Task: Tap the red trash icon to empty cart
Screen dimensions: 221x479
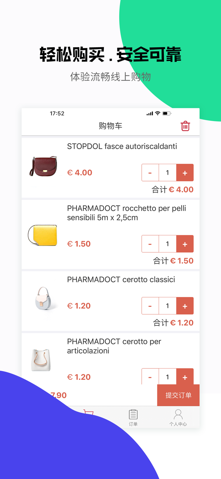Action: tap(185, 126)
